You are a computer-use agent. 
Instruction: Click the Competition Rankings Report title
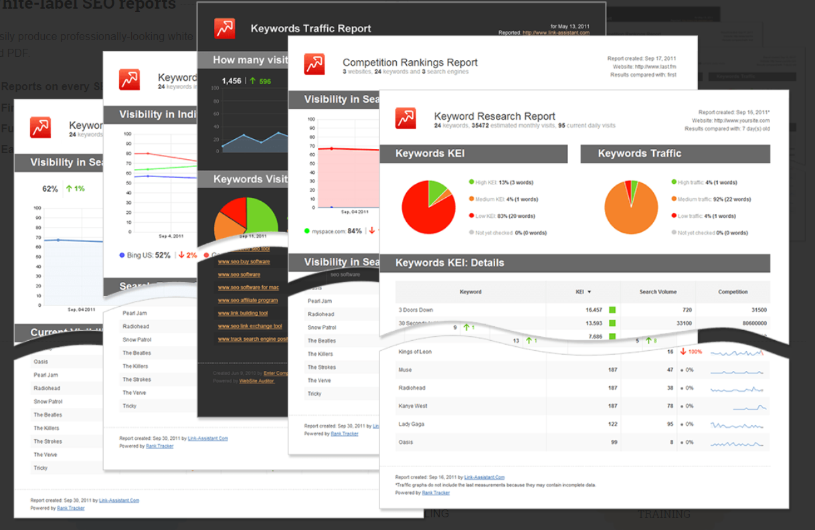(410, 63)
